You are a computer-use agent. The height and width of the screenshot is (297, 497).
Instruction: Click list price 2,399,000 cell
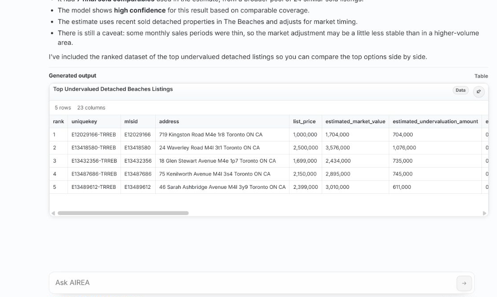pyautogui.click(x=306, y=187)
